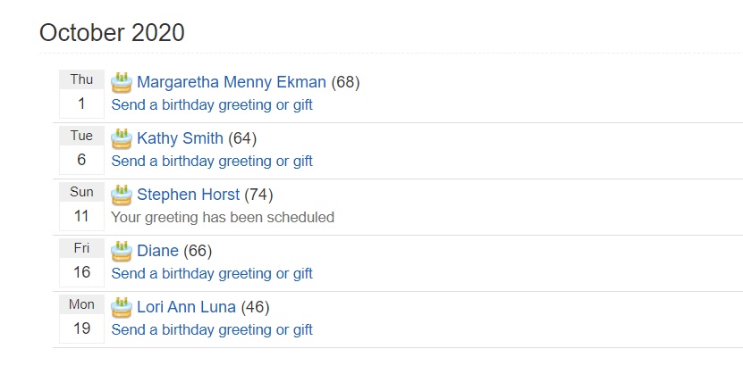743x374 pixels.
Task: Open Stephen Horst's profile link
Action: (188, 195)
